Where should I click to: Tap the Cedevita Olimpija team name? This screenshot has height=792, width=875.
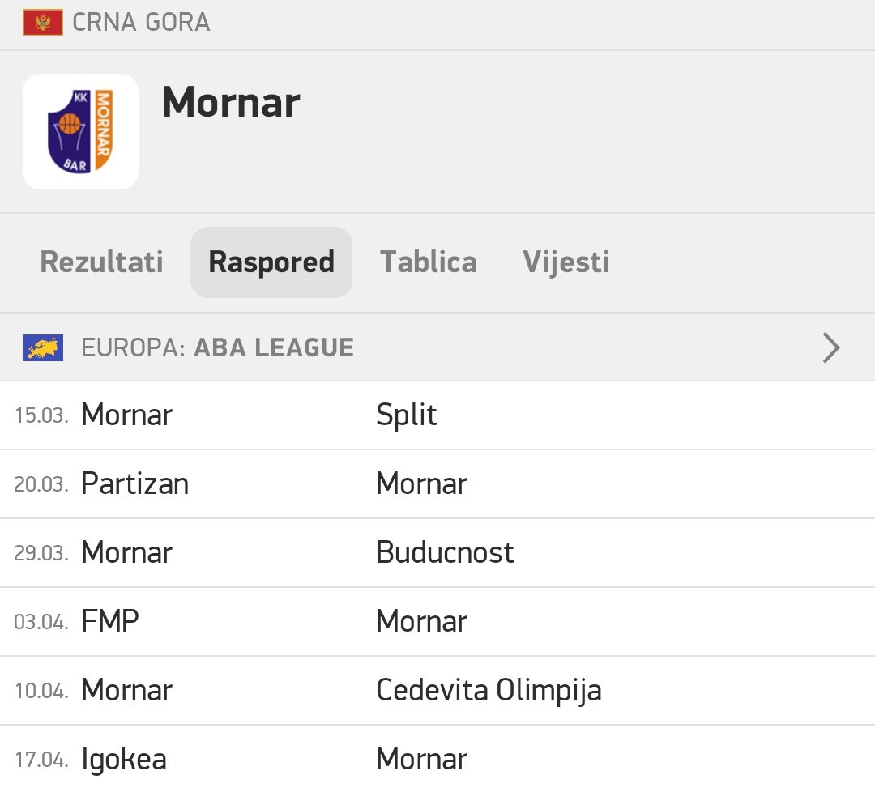click(x=489, y=691)
